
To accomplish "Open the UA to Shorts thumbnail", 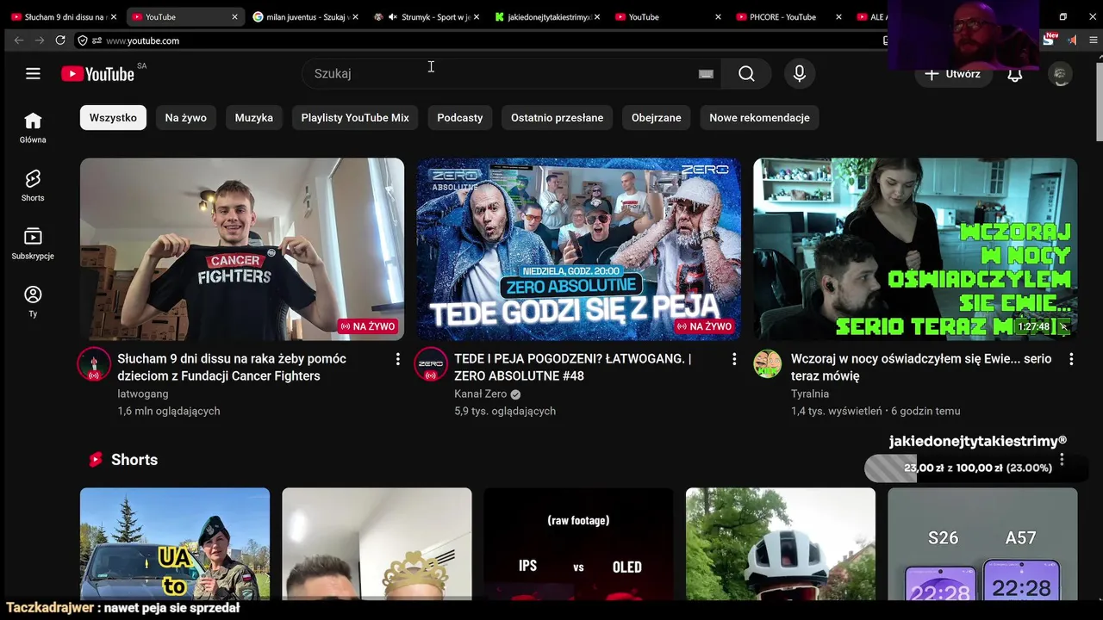I will tap(175, 543).
